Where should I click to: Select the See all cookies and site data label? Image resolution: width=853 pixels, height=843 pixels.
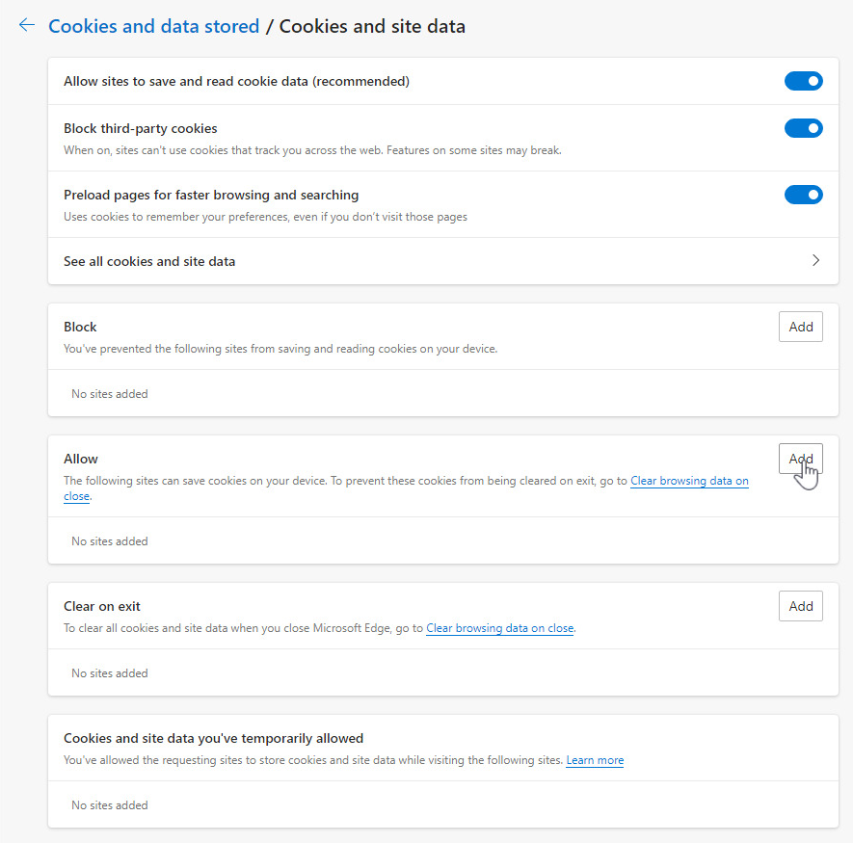pyautogui.click(x=149, y=261)
